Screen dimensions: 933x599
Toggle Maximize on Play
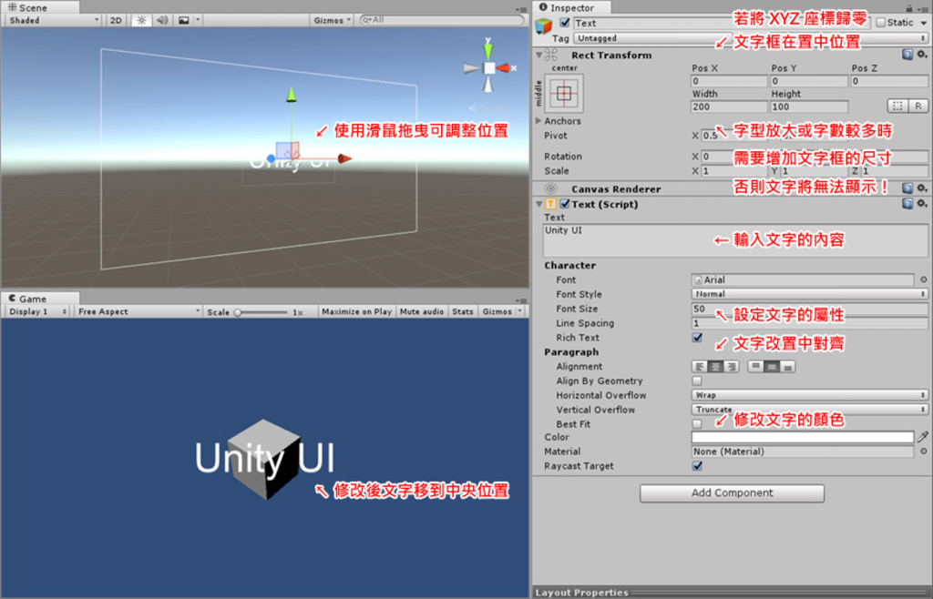tap(356, 311)
